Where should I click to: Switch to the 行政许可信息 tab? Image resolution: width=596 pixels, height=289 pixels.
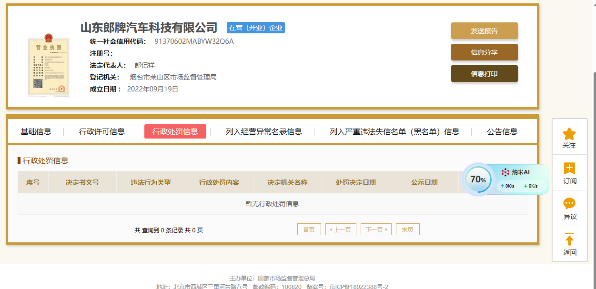(x=102, y=131)
